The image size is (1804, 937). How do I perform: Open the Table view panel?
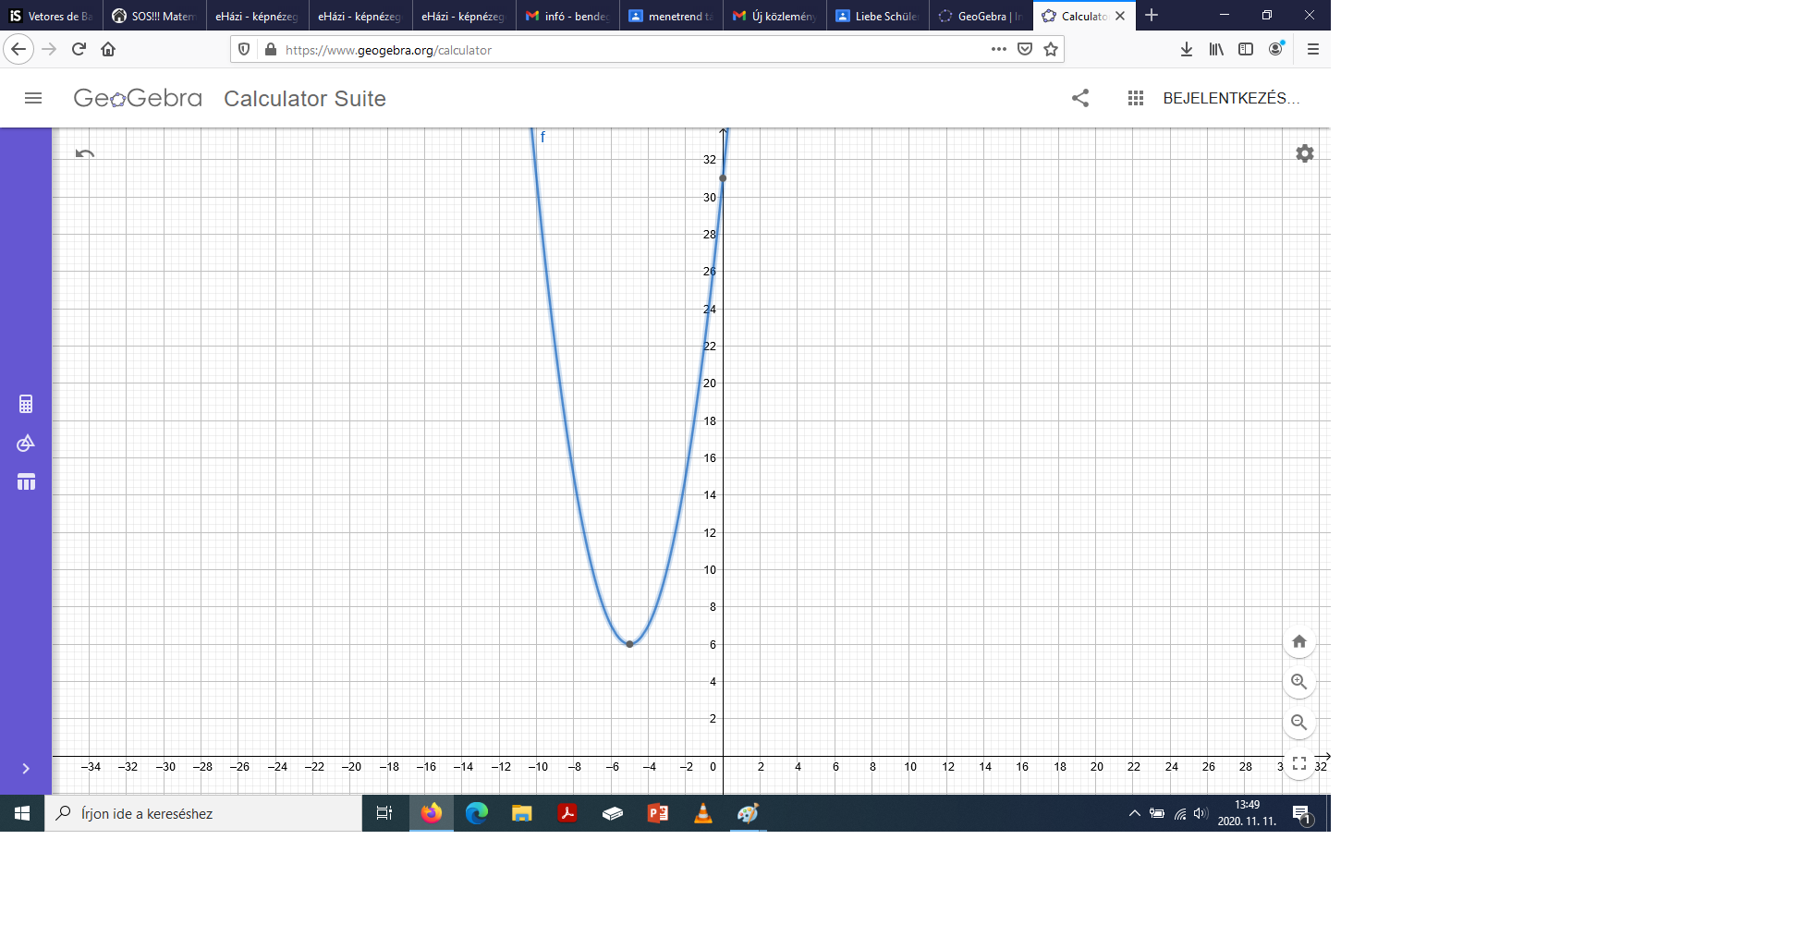(x=26, y=482)
